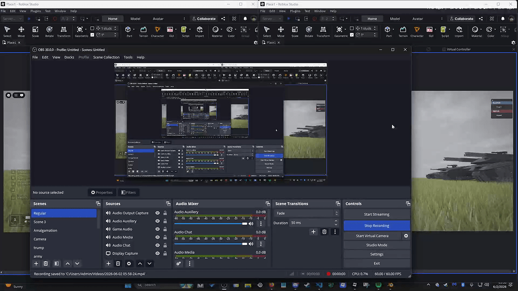Open the OBS Tools menu
Image resolution: width=518 pixels, height=291 pixels.
click(x=128, y=57)
